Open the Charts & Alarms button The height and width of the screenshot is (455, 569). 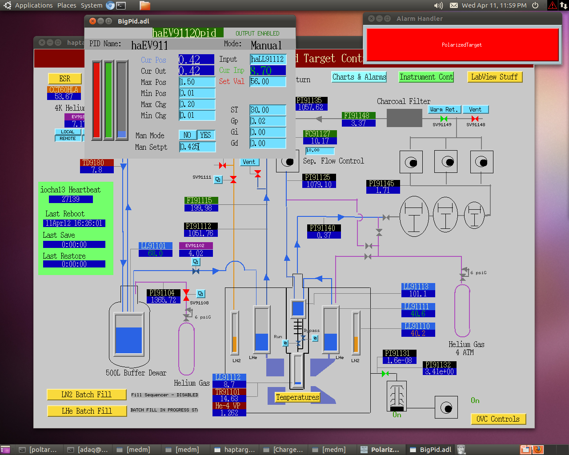point(359,77)
